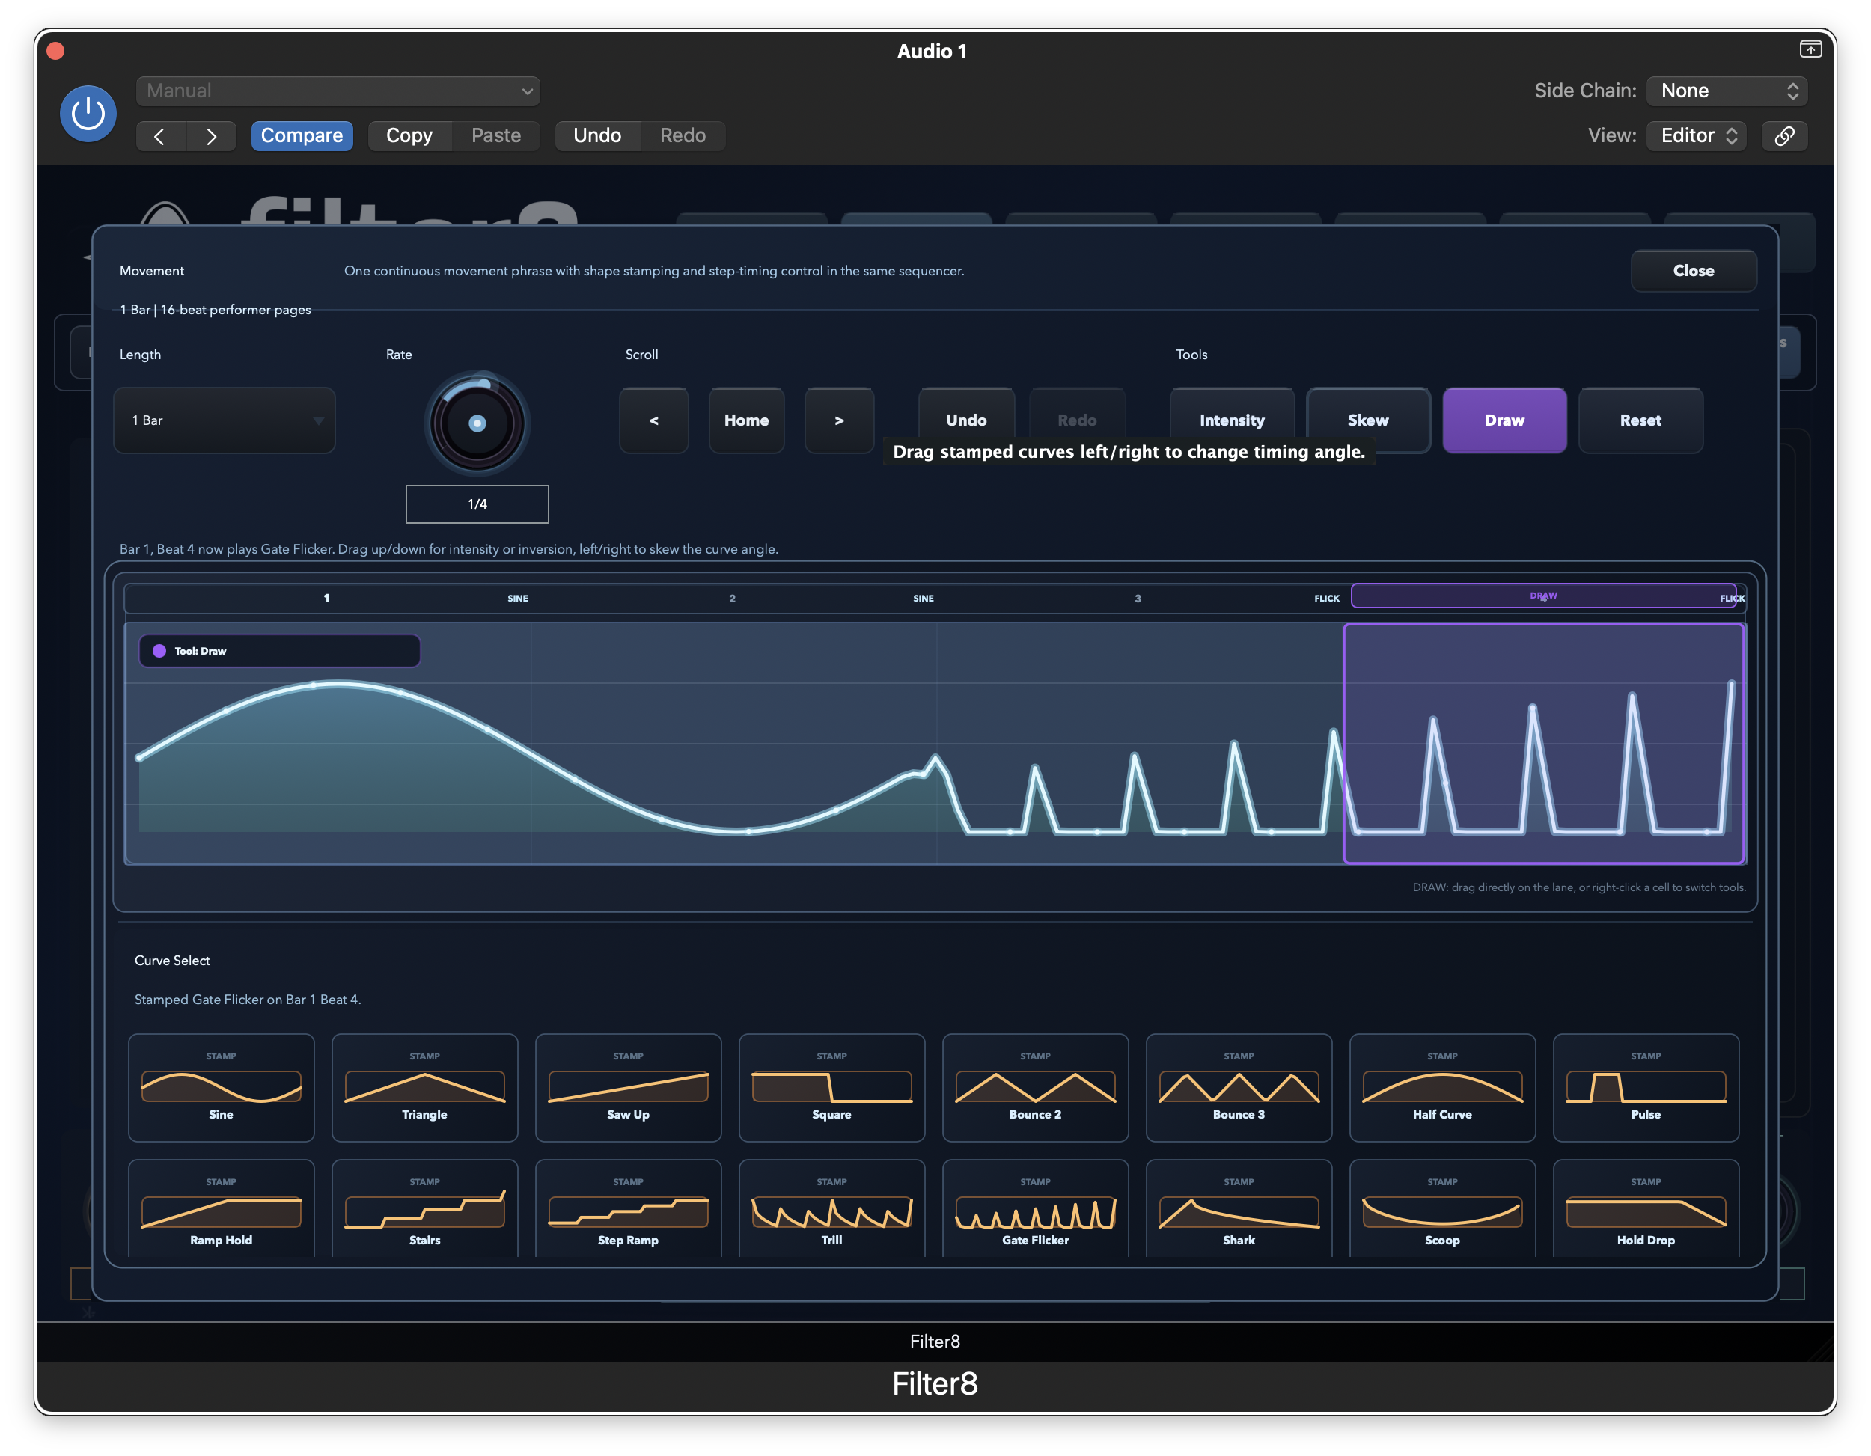
Task: Click Paste in the plugin header
Action: coord(496,136)
